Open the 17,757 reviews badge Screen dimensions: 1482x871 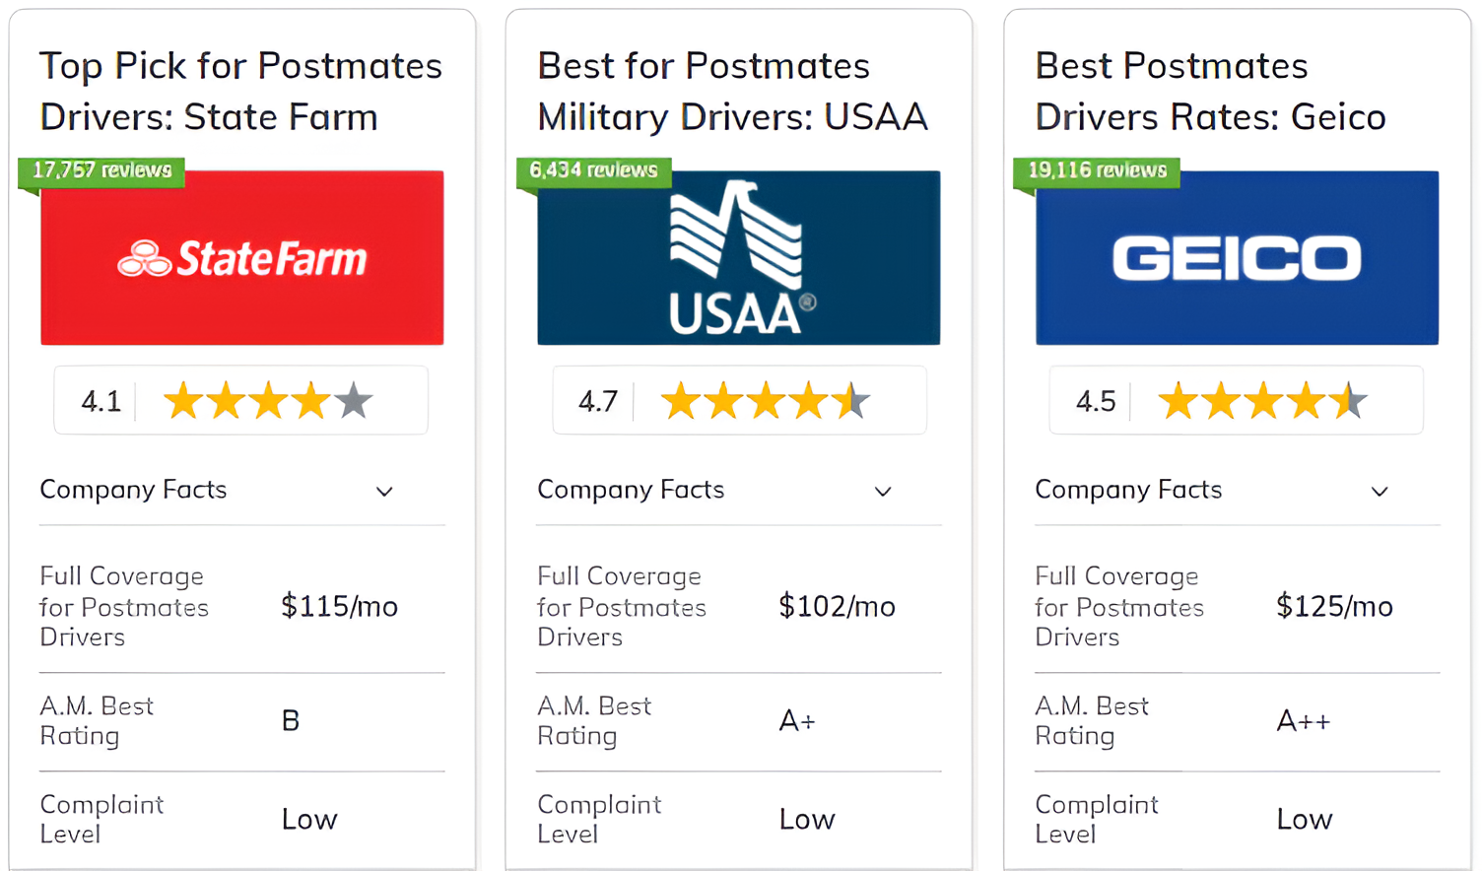coord(101,170)
